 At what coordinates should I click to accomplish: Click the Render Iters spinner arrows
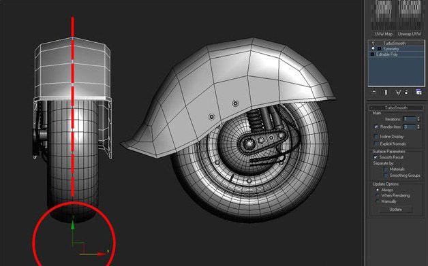tap(418, 127)
